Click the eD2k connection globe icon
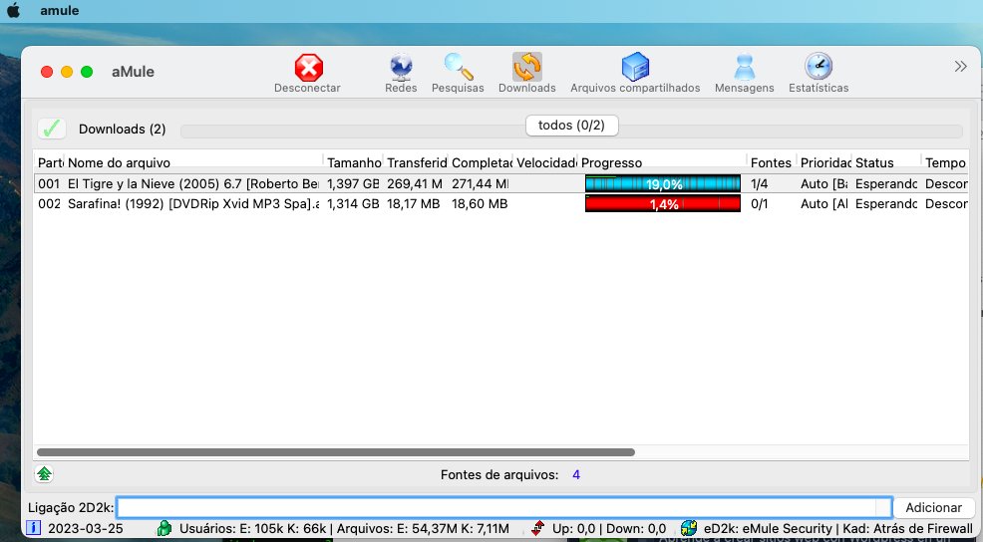The height and width of the screenshot is (542, 983). click(x=688, y=528)
